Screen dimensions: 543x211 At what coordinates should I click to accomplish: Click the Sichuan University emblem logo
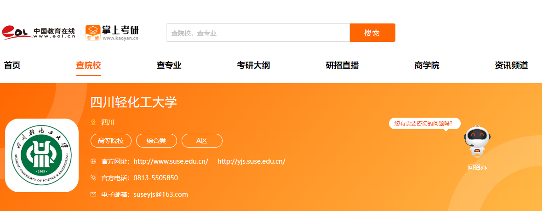(42, 155)
